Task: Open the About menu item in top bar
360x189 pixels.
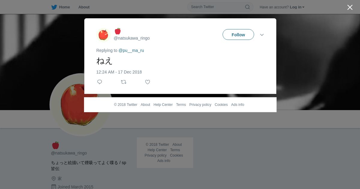Action: [84, 7]
